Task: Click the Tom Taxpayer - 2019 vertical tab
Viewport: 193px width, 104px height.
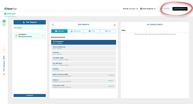Action: 4,64
